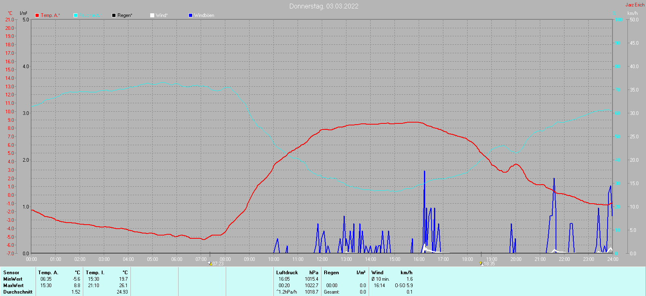Click the black Regen legend swatch
Viewport: 646px width, 296px height.
(x=114, y=15)
